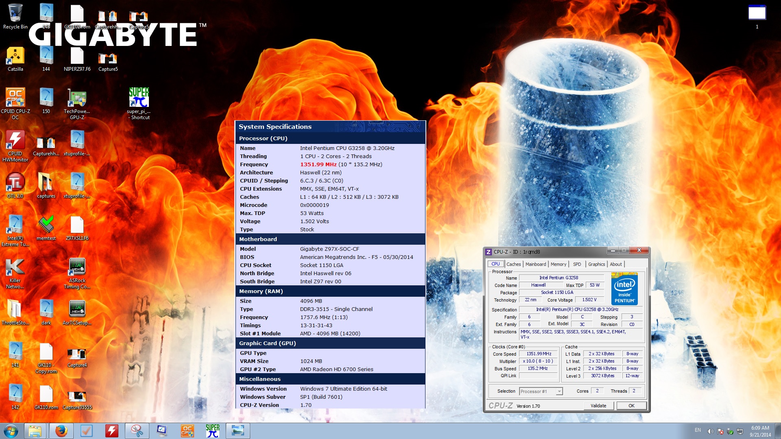
Task: Switch to the Mainboard tab in CPU-Z
Action: (x=536, y=264)
